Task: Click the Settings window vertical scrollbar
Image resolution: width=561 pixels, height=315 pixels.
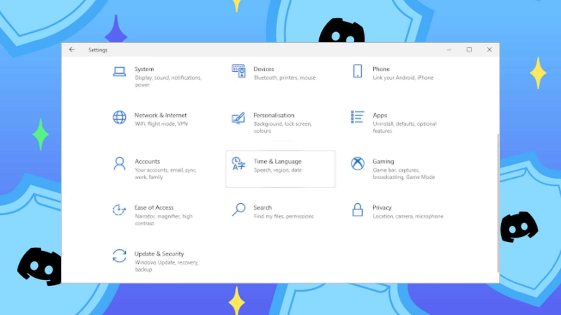Action: (x=498, y=203)
